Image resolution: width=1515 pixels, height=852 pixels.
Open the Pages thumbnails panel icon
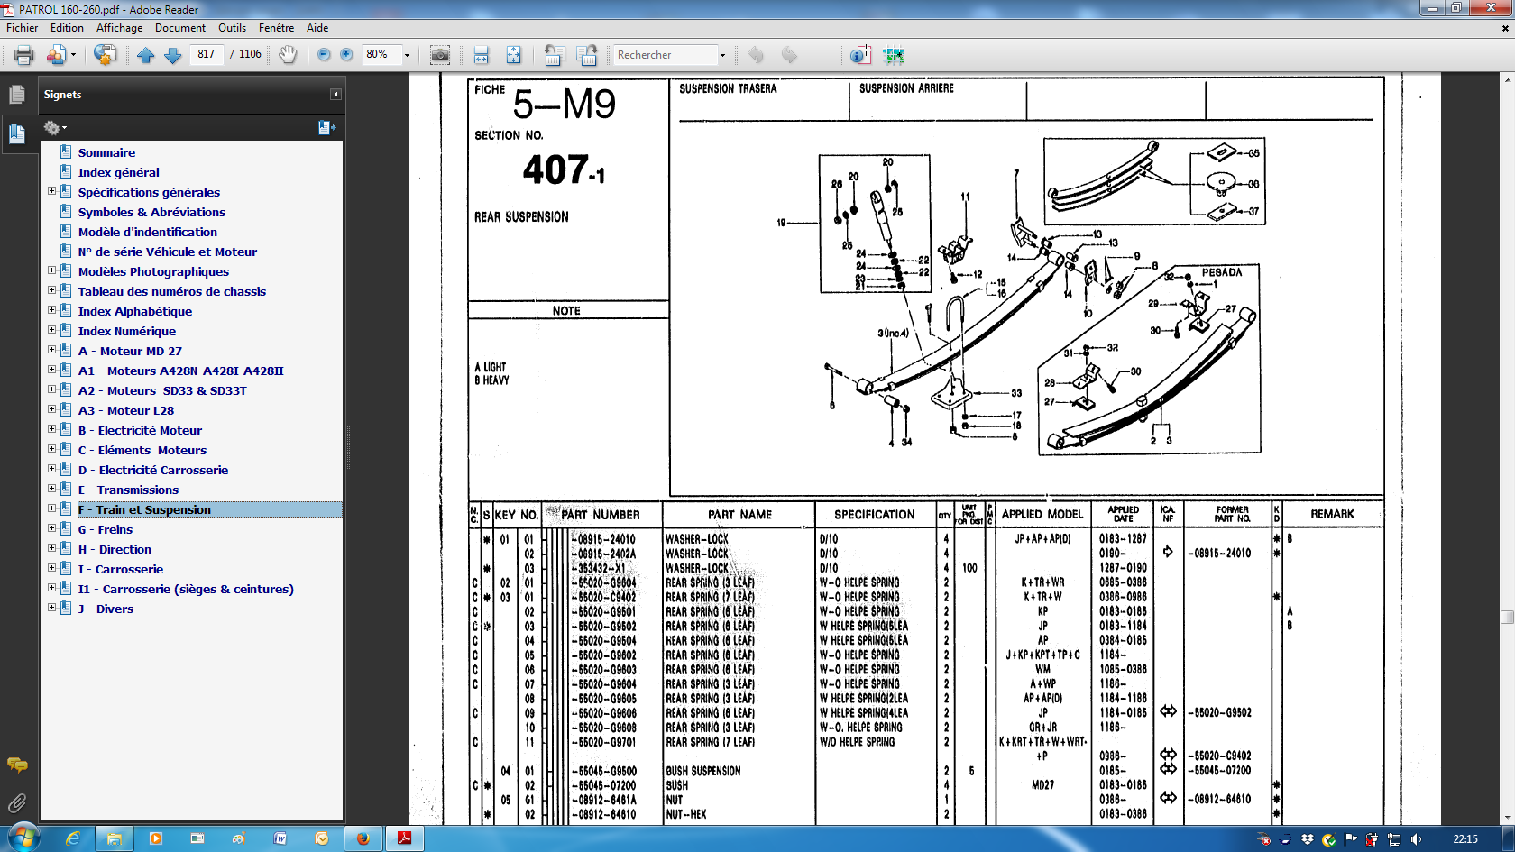16,94
